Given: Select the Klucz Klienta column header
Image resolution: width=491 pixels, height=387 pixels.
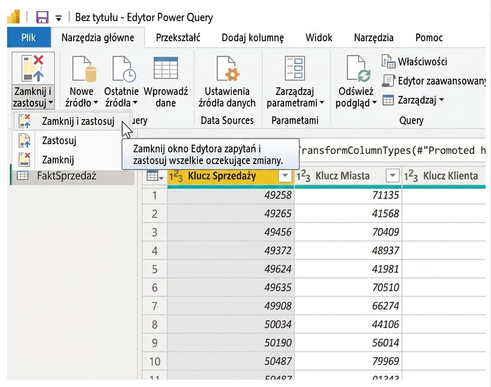Looking at the screenshot, I should click(x=450, y=176).
